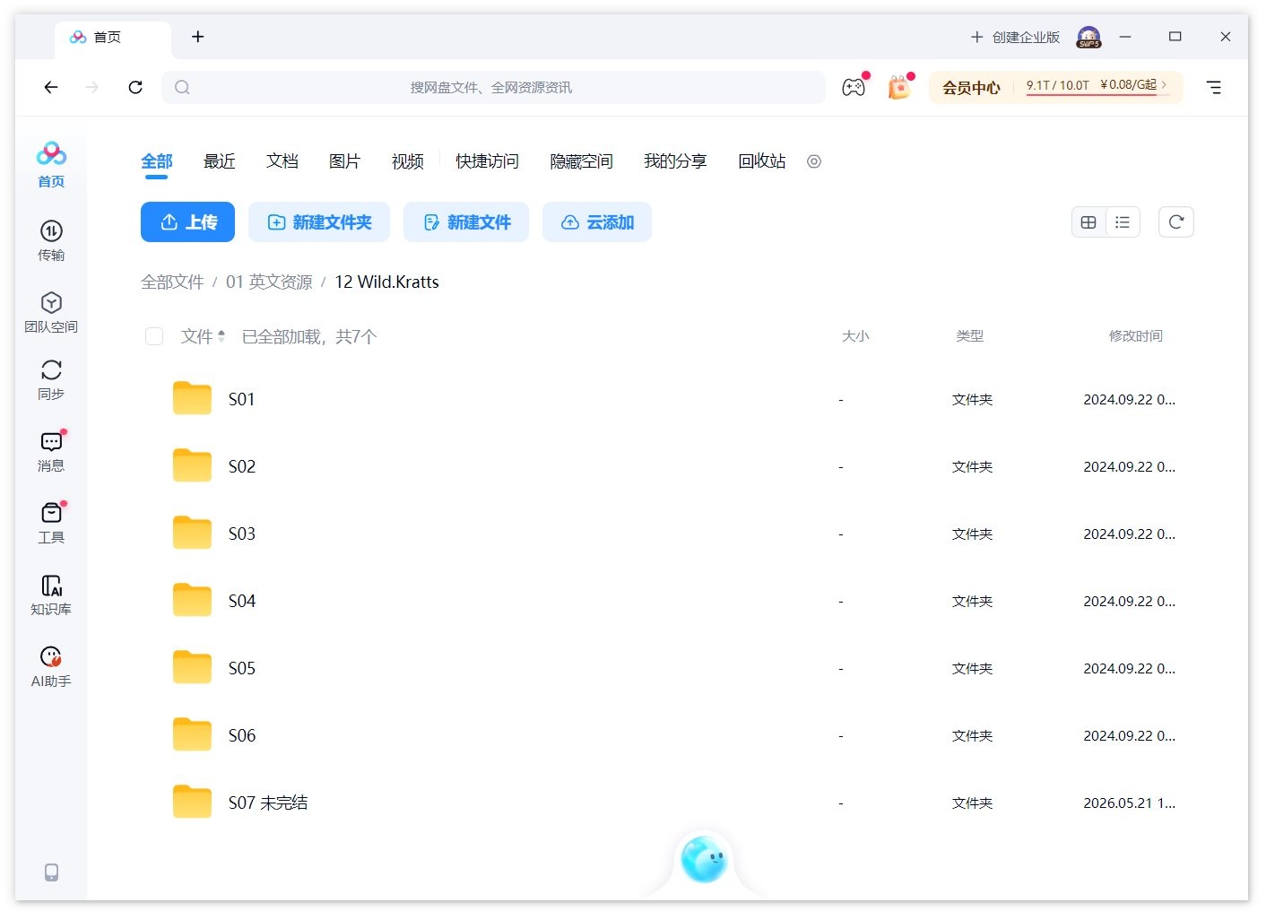Open 会员中心 member center

(971, 88)
